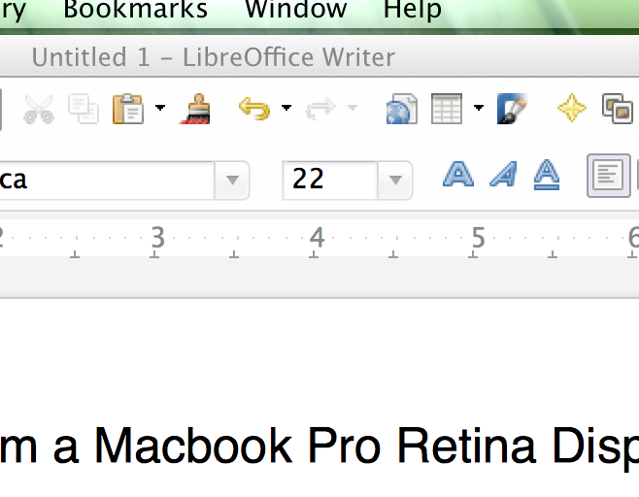Click the Untitled 1 – LibreOffice Writer title
Image resolution: width=639 pixels, height=497 pixels.
point(213,57)
